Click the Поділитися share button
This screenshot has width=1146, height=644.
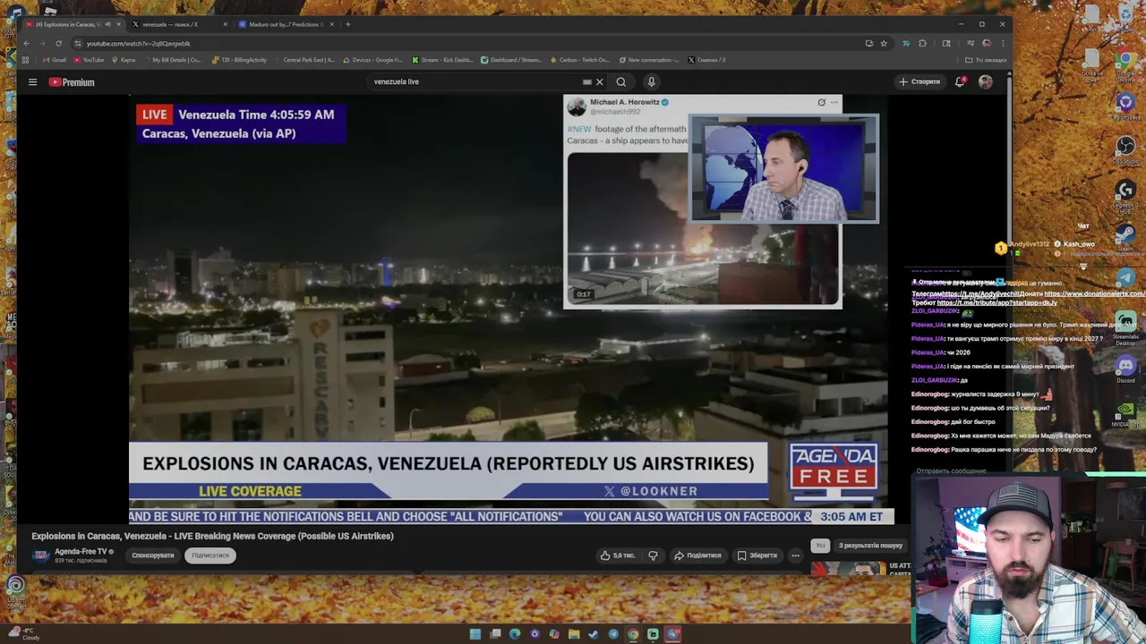pyautogui.click(x=697, y=555)
